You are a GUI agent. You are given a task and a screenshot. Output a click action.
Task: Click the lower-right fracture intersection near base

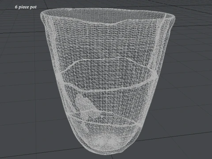tap(138, 124)
